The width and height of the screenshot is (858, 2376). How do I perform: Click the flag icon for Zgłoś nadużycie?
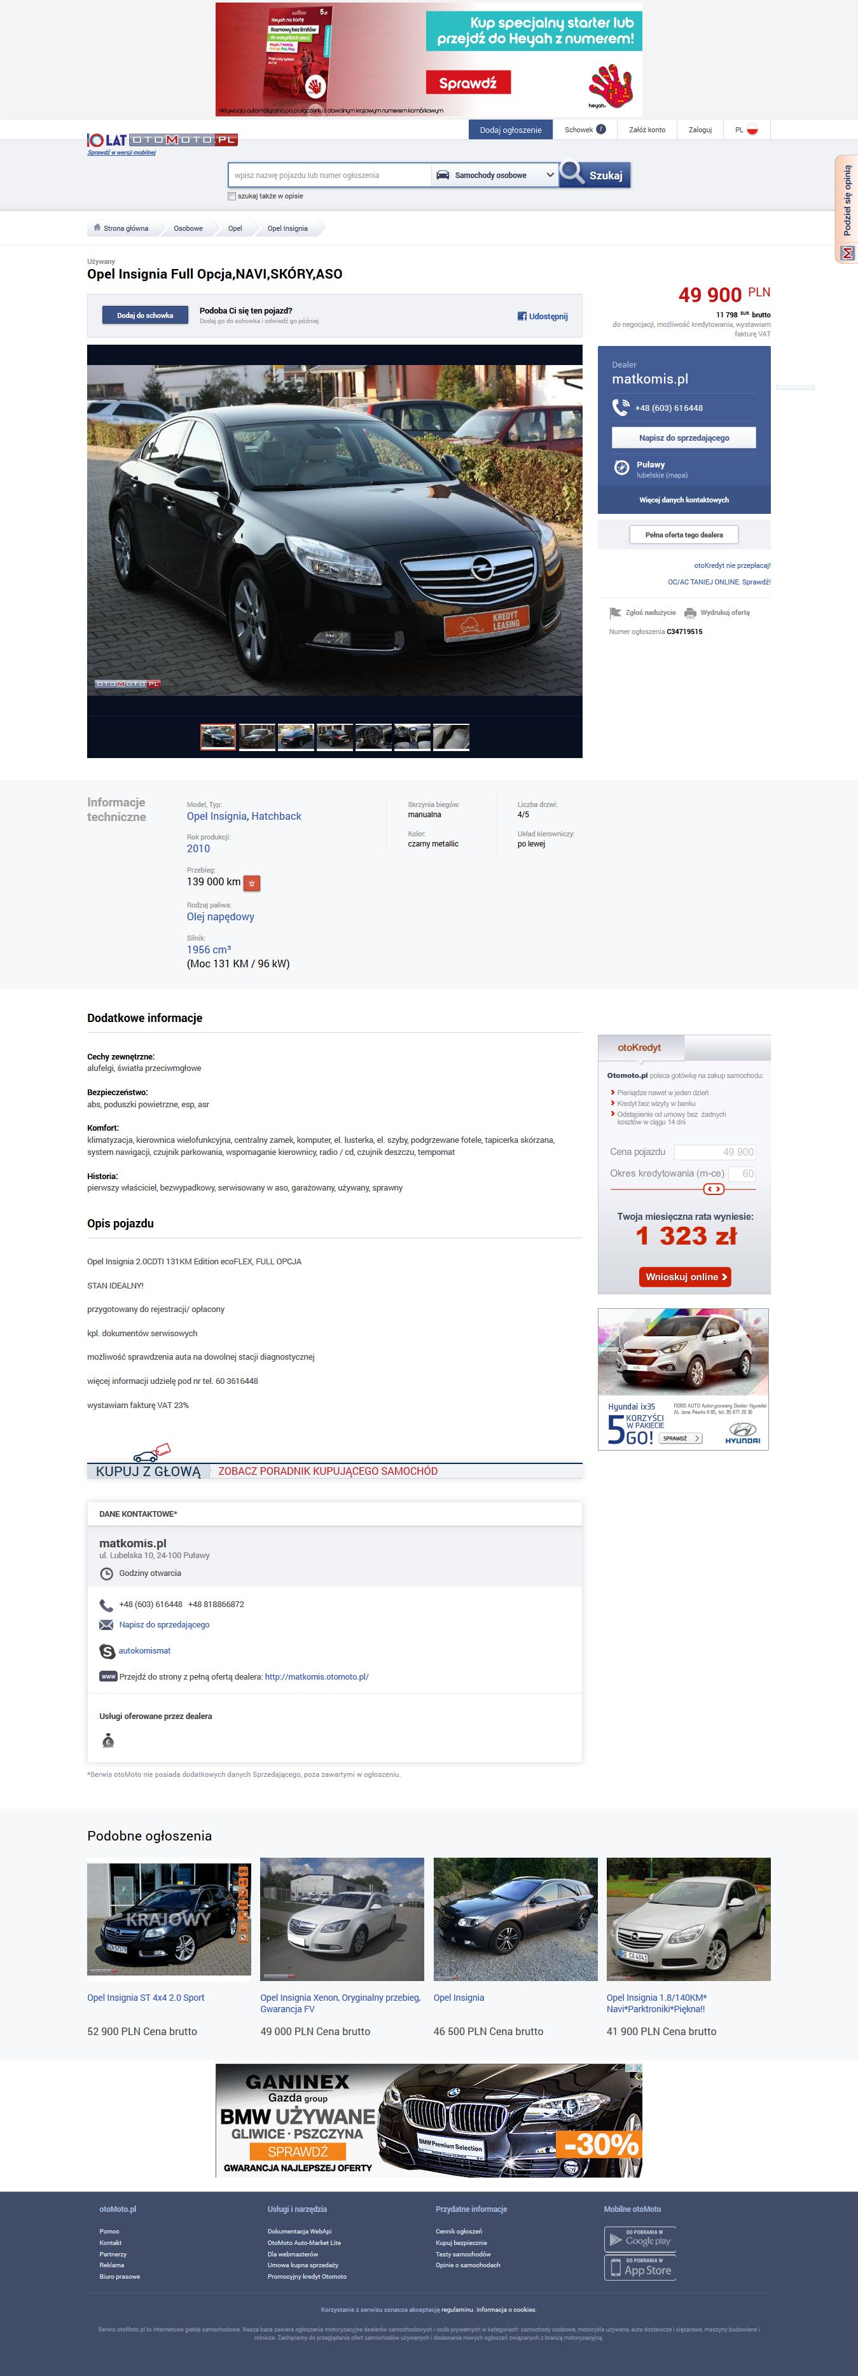coord(616,612)
